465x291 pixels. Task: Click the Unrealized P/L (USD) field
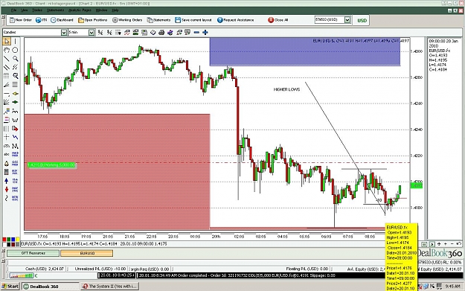click(x=100, y=269)
